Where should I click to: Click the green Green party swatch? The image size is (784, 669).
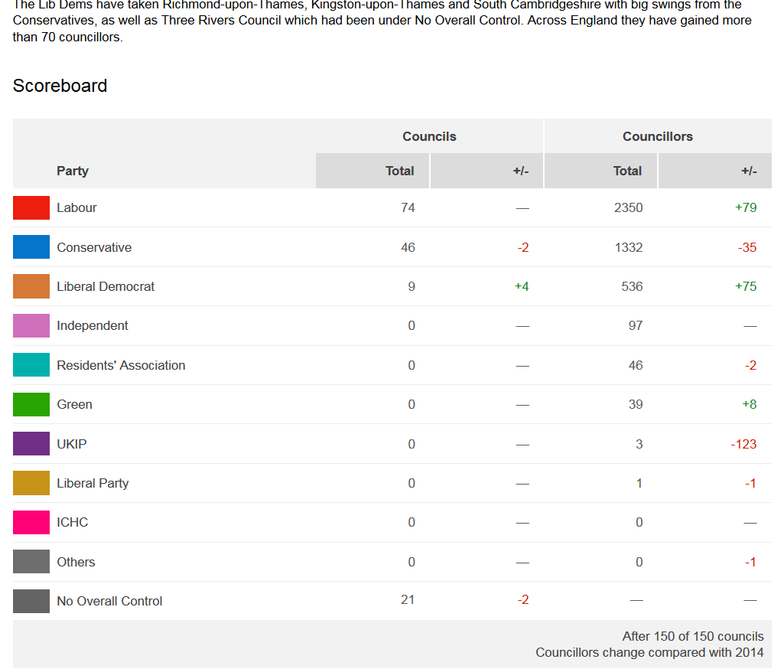pyautogui.click(x=31, y=404)
